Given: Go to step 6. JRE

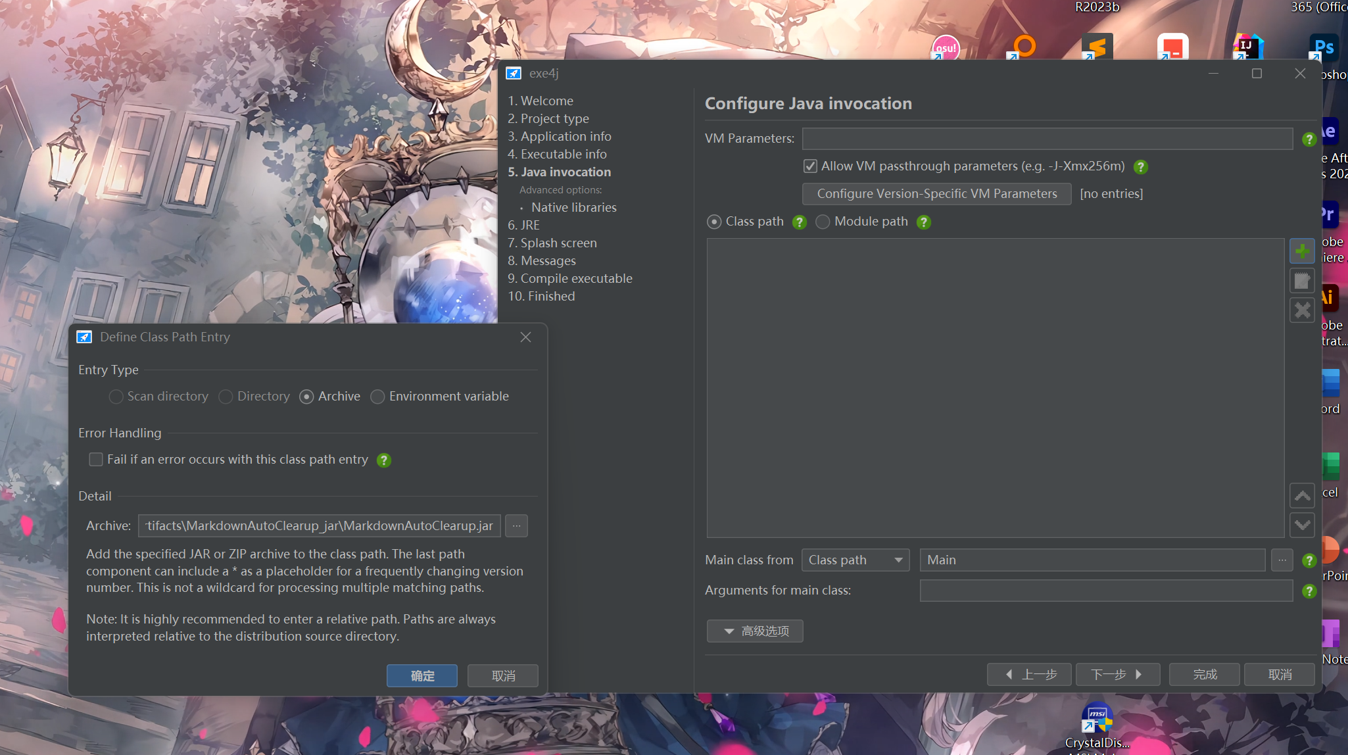Looking at the screenshot, I should [523, 225].
